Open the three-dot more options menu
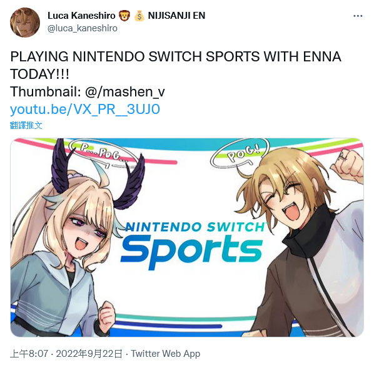This screenshot has height=370, width=374. [358, 16]
